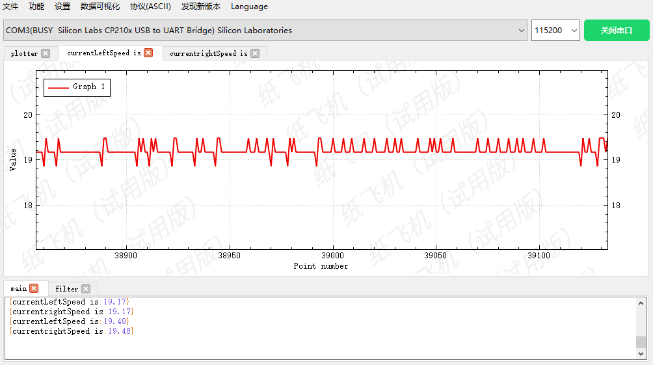
Task: Open the 功能 menu
Action: pos(36,7)
